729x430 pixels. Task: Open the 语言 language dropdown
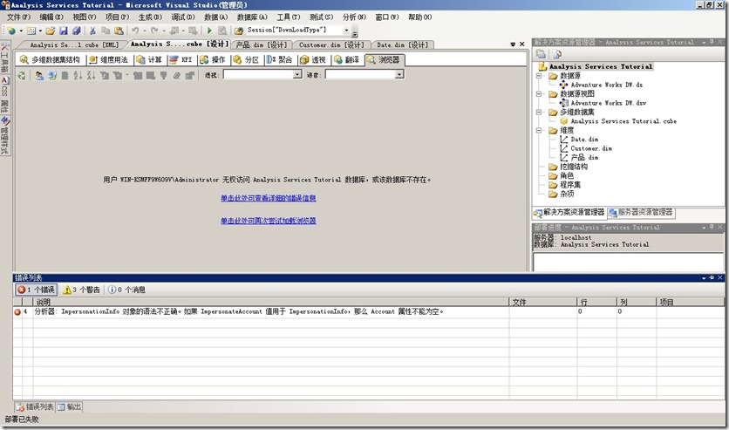pyautogui.click(x=399, y=74)
